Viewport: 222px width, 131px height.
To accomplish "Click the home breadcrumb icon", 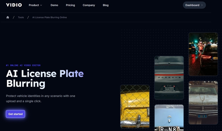I will coord(8,18).
